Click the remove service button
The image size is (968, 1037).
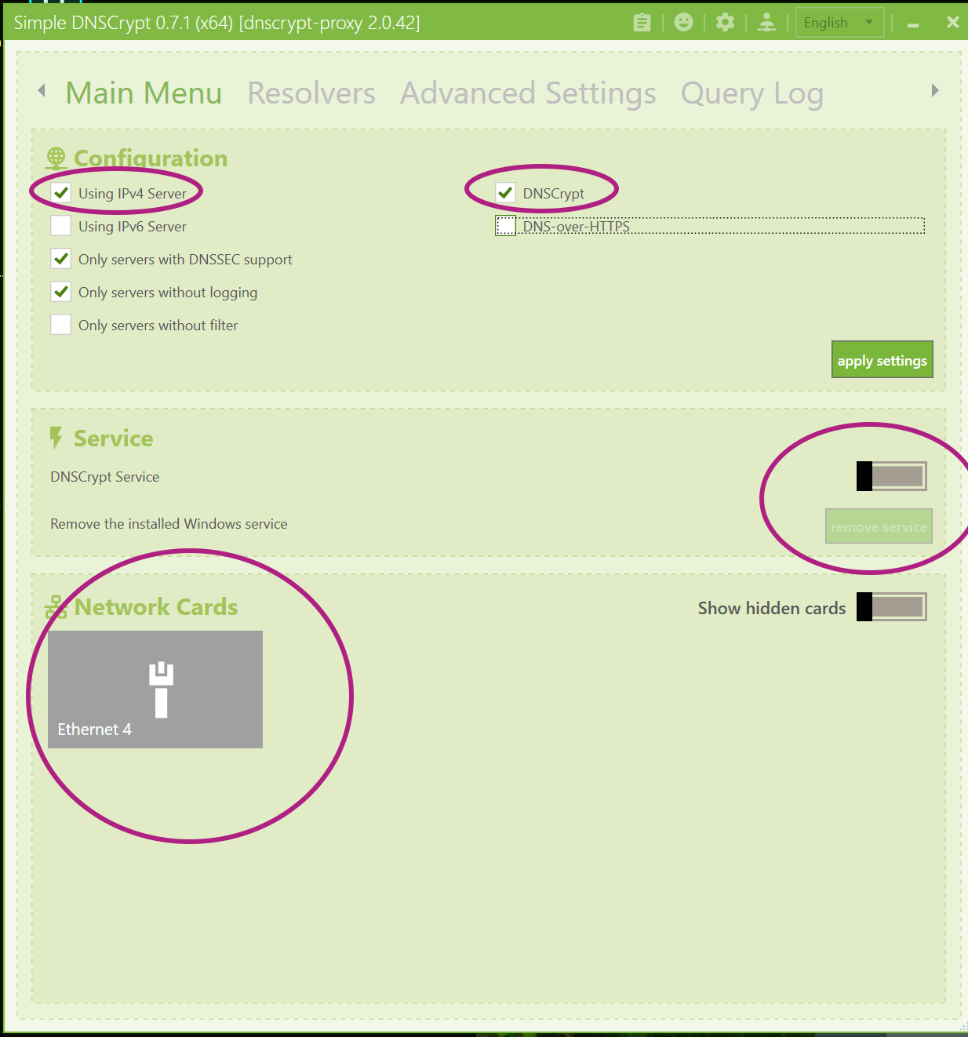(x=879, y=527)
